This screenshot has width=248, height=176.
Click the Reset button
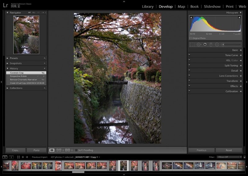click(229, 150)
